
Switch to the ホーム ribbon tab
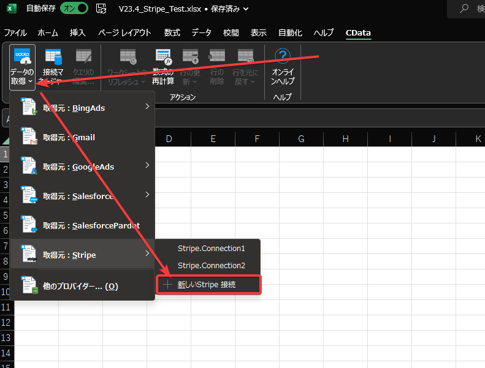click(x=48, y=32)
